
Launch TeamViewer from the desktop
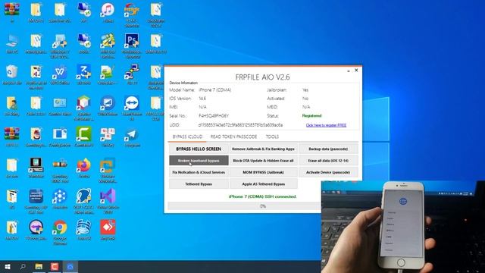tap(132, 108)
